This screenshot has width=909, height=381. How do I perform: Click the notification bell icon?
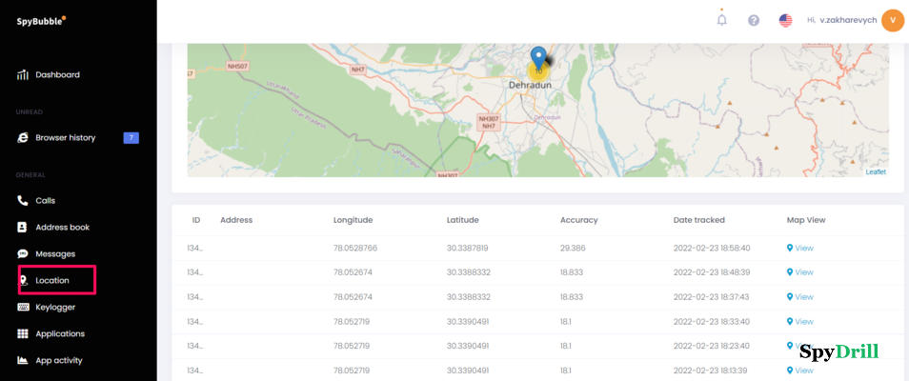[721, 20]
